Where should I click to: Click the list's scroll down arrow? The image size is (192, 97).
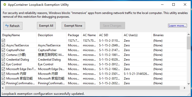click(x=189, y=84)
